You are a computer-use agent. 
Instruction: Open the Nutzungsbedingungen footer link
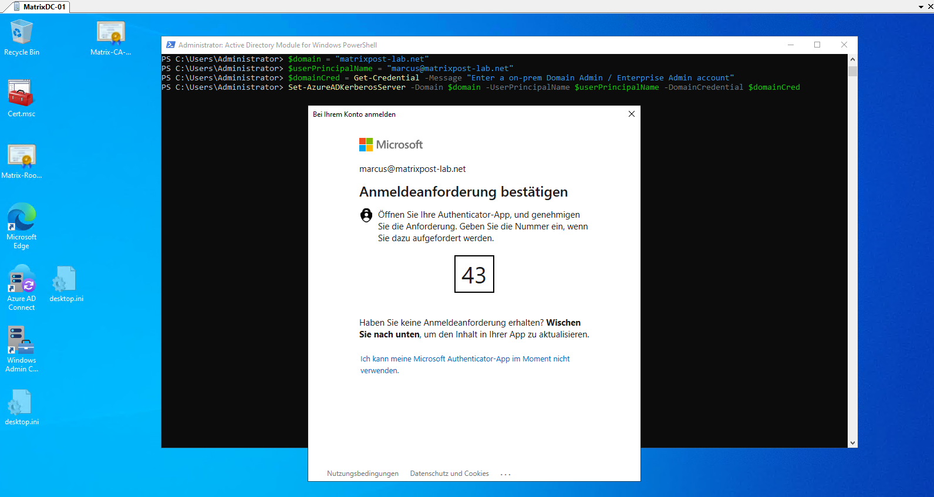tap(363, 474)
